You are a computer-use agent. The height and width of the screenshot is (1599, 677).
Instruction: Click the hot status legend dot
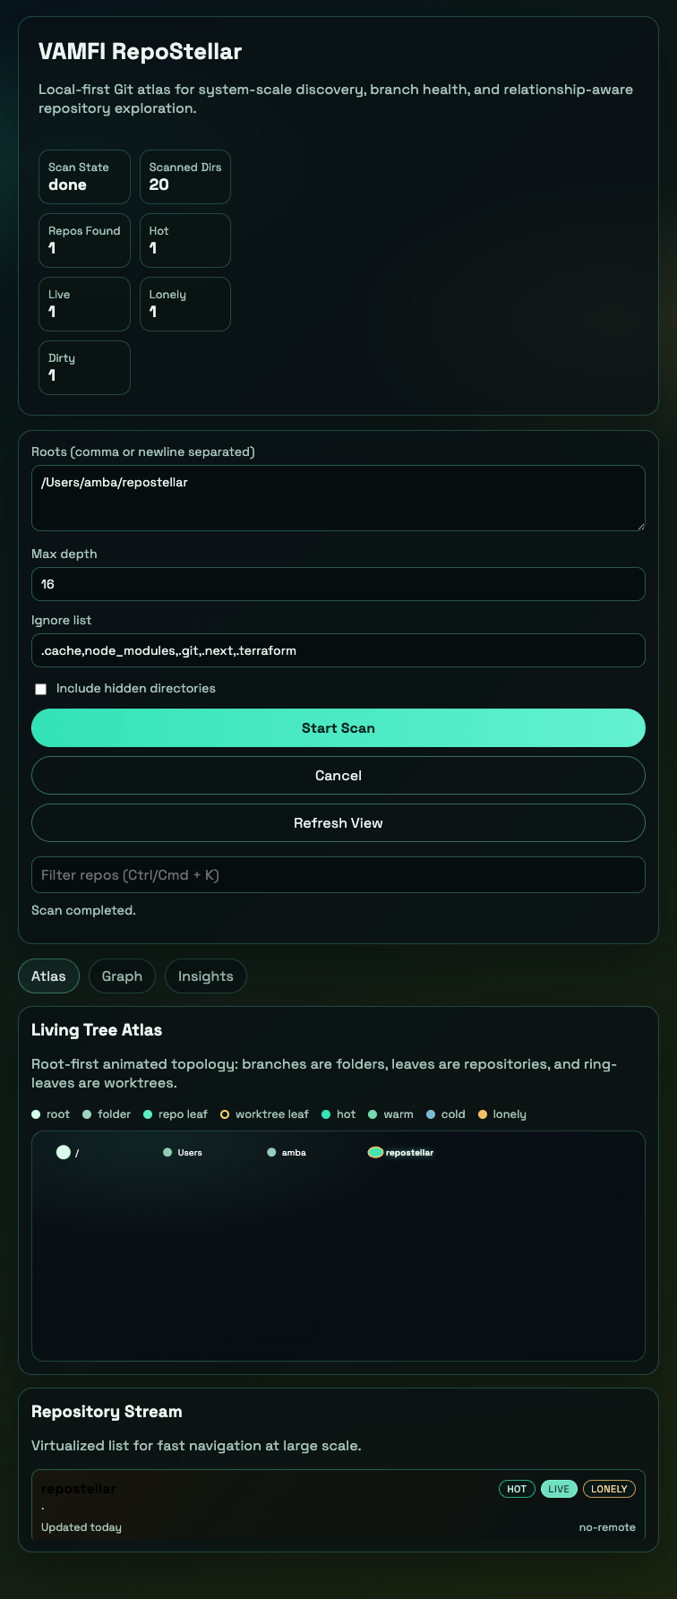tap(325, 1113)
